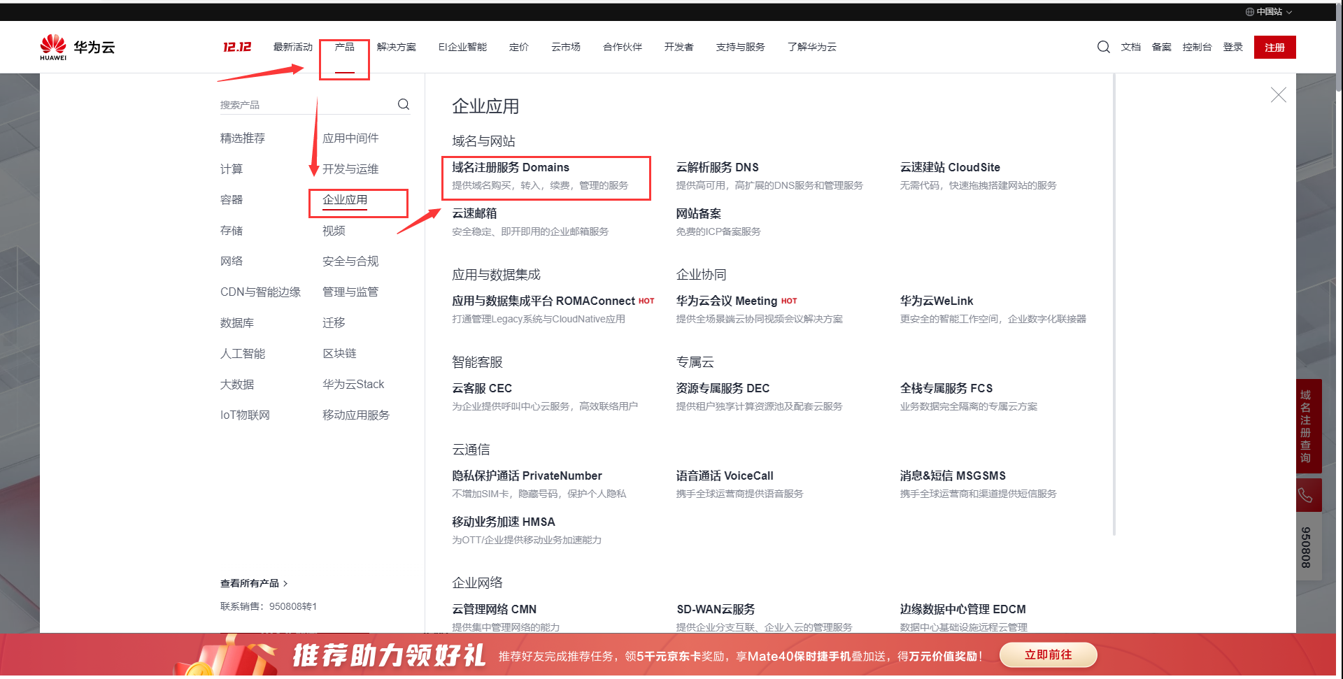The height and width of the screenshot is (679, 1343).
Task: Select the 安全与合规 category
Action: 350,262
